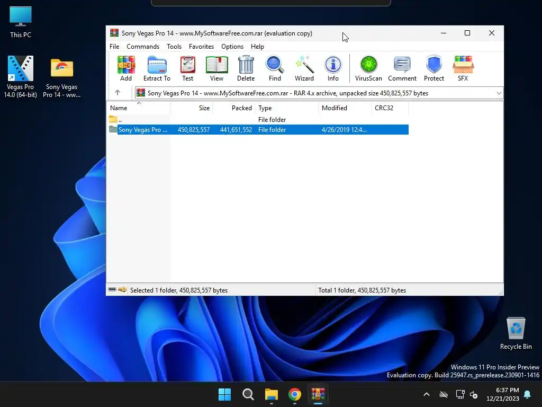Sort by the Modified column header

tap(345, 108)
